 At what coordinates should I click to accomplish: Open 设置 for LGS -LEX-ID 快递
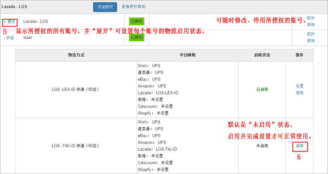299,86
